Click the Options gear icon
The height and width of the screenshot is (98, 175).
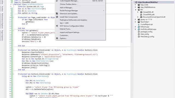[57, 38]
